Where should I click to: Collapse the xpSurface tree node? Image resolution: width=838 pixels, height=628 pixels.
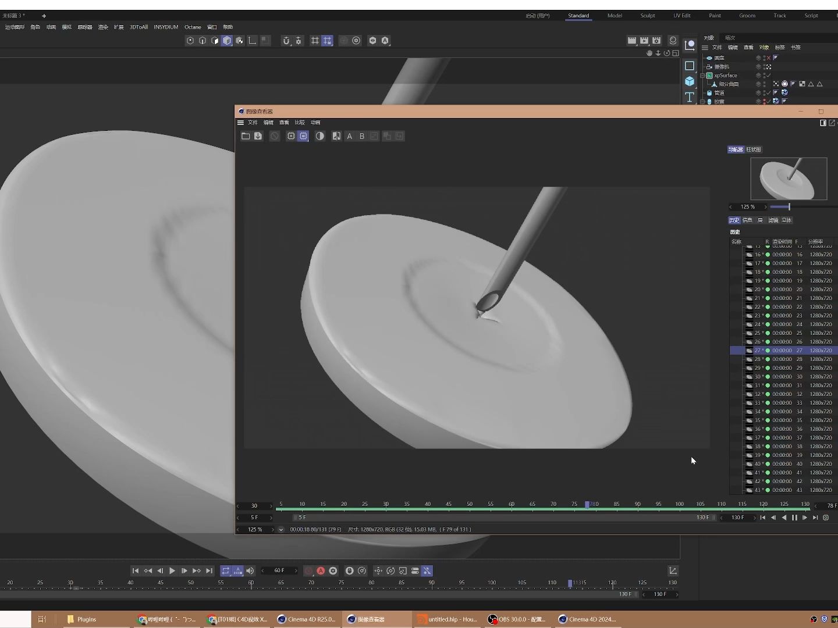click(x=702, y=76)
